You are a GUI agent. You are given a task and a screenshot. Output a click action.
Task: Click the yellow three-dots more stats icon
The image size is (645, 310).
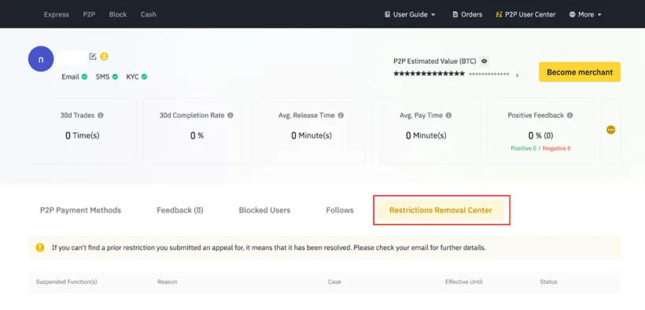pyautogui.click(x=611, y=130)
